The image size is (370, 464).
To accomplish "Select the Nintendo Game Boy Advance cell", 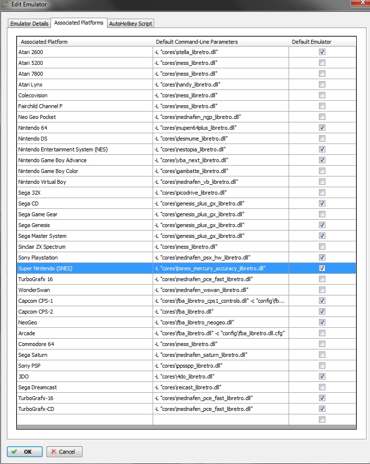I will 85,160.
